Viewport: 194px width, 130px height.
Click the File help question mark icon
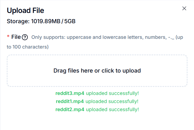click(25, 37)
